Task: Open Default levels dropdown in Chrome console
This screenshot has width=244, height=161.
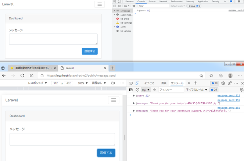Action: click(x=177, y=6)
